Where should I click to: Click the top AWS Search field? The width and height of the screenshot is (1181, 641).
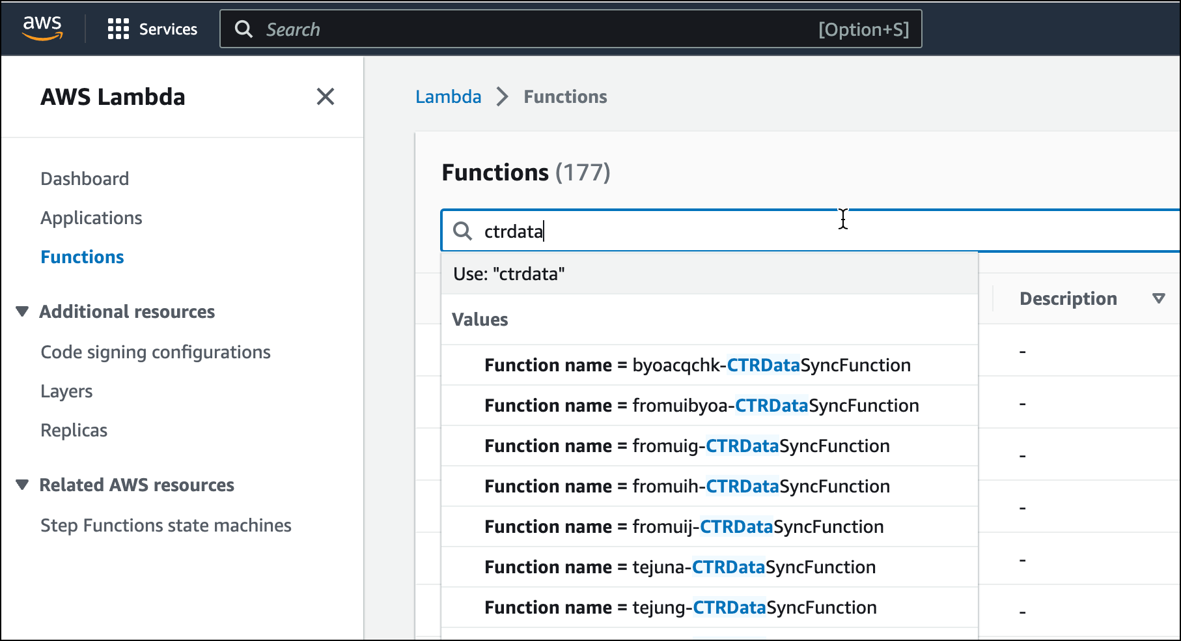pyautogui.click(x=570, y=29)
